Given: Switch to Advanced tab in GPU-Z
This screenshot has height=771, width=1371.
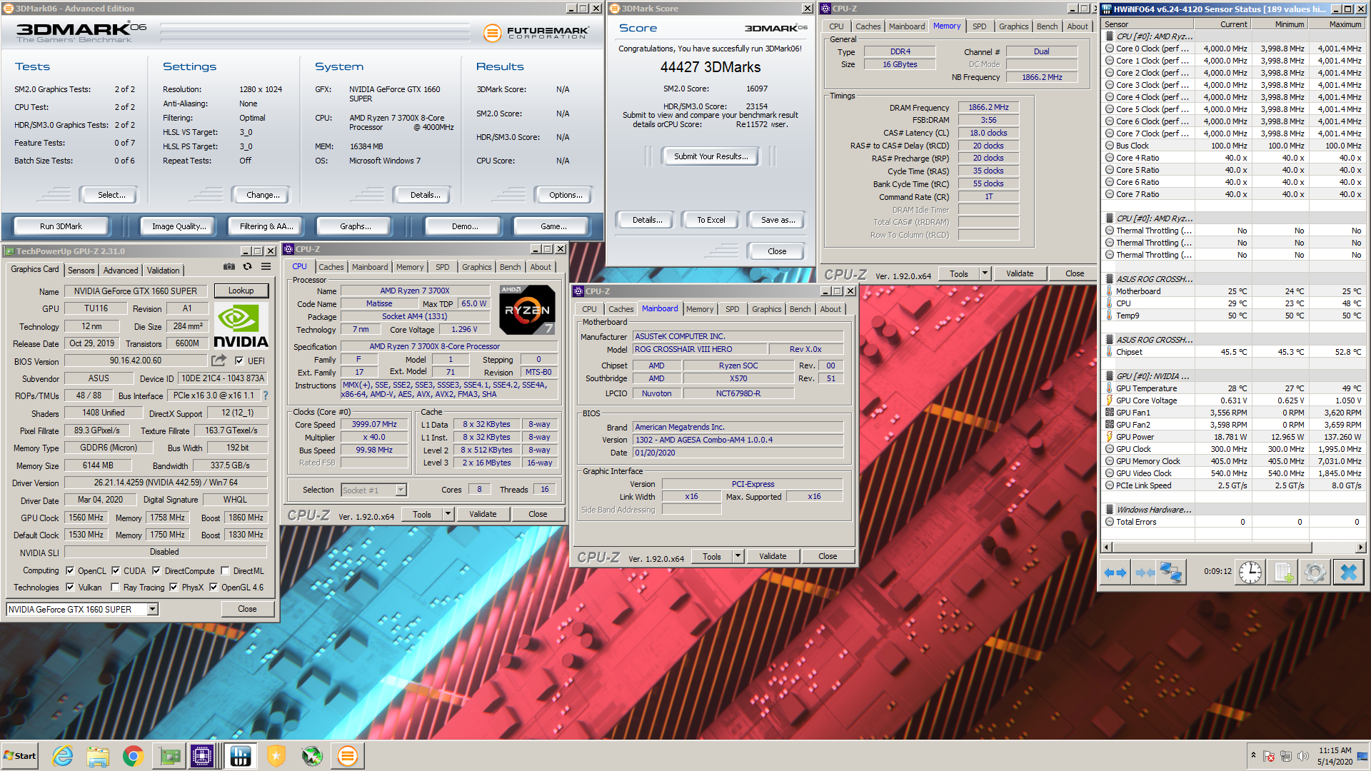Looking at the screenshot, I should pos(121,271).
